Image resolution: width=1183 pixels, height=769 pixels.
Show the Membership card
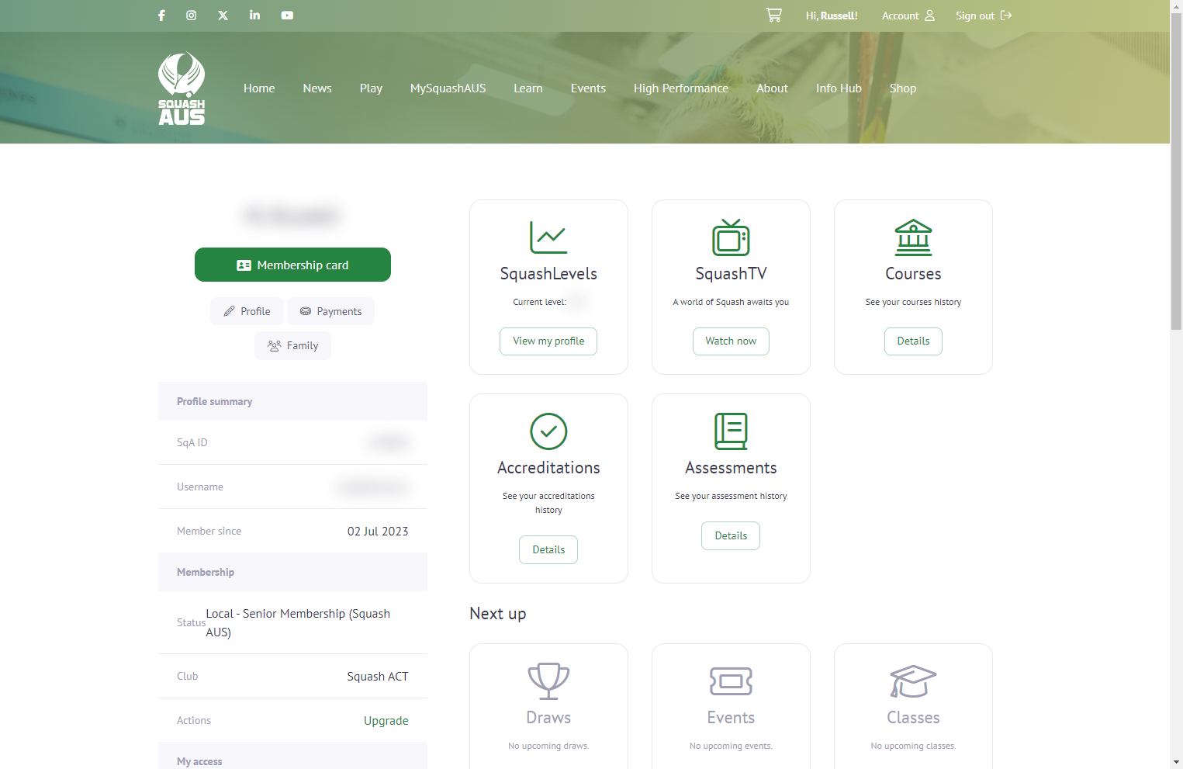click(292, 265)
